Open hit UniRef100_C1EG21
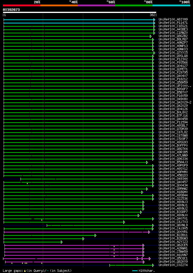The image size is (193, 273). tap(173, 26)
